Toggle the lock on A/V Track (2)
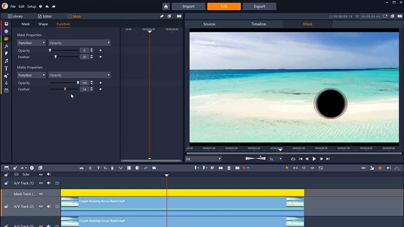404x227 pixels. (x=6, y=206)
